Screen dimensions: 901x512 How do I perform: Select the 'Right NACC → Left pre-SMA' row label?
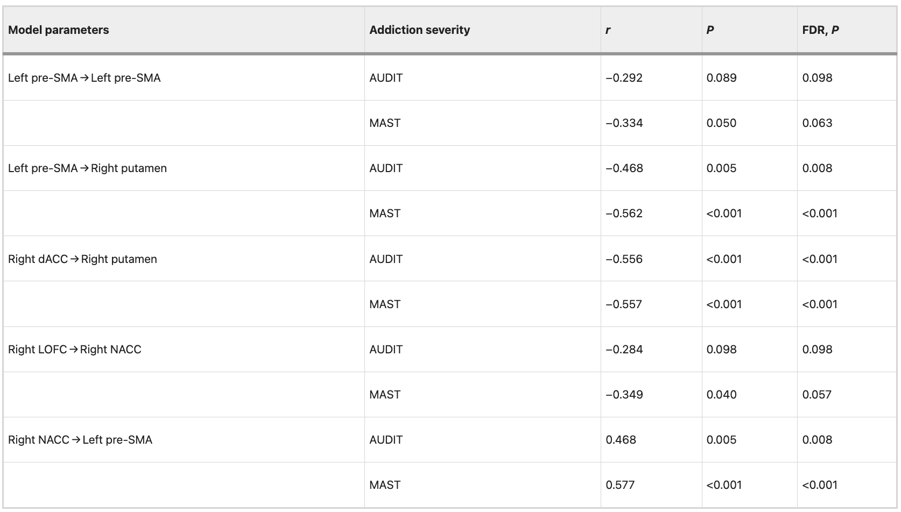coord(80,440)
